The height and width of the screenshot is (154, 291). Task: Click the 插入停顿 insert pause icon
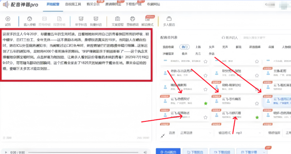29,19
